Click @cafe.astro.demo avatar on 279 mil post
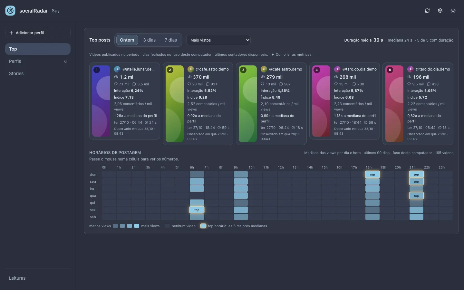This screenshot has height=290, width=464. 264,69
